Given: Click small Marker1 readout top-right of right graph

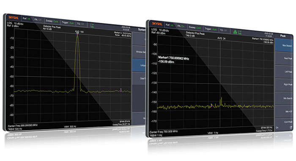Looking at the screenshot, I should [263, 41].
